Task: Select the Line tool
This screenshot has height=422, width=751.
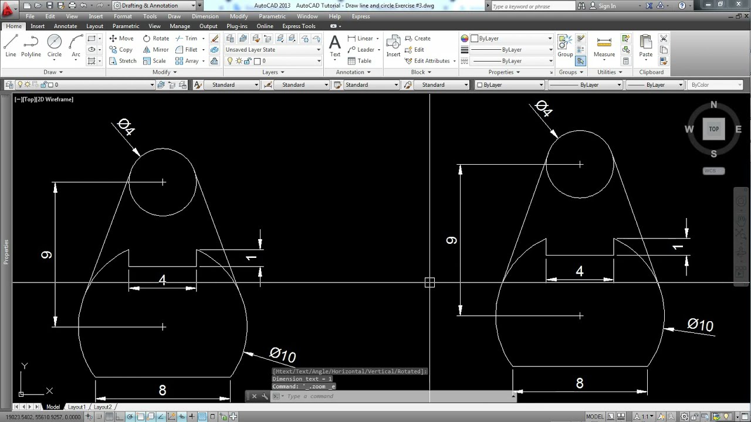Action: (x=11, y=46)
